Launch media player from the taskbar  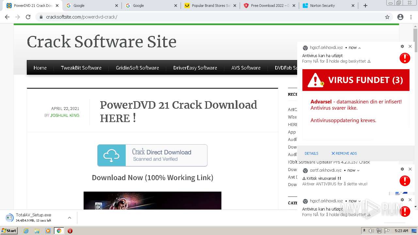[x=48, y=231]
